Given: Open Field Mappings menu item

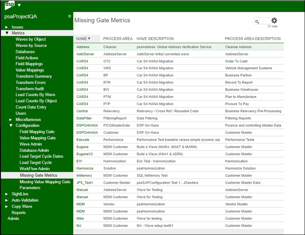Looking at the screenshot, I should (x=29, y=64).
